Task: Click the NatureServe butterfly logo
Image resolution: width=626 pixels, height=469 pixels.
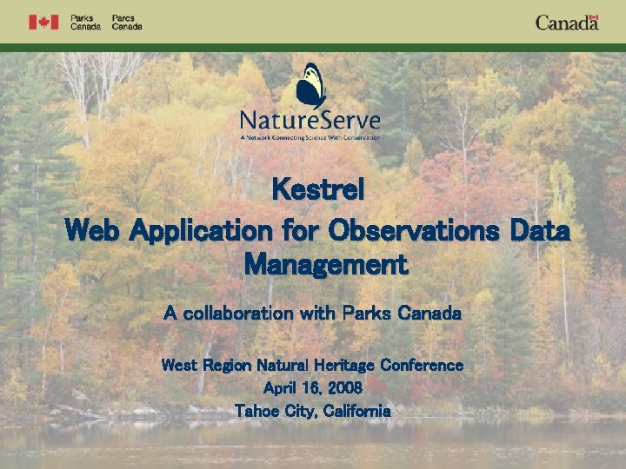Action: 311,86
